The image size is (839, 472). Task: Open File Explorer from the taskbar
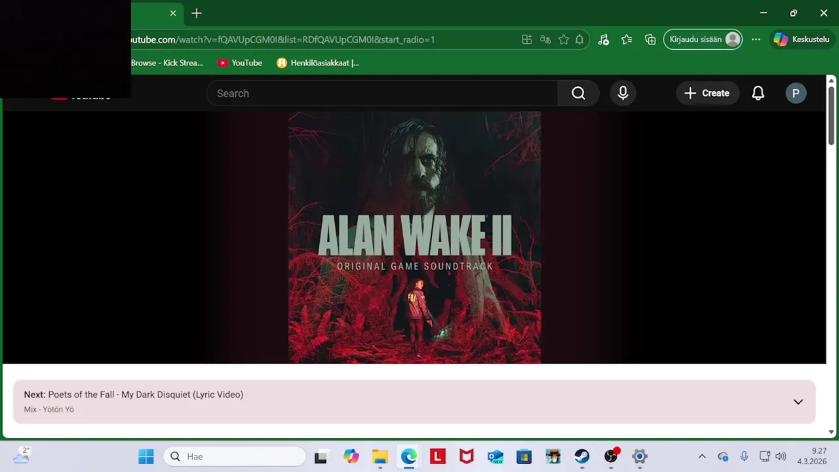click(380, 456)
